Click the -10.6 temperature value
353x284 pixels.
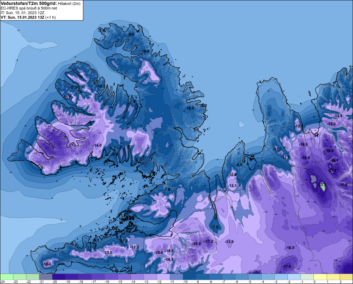click(x=169, y=251)
